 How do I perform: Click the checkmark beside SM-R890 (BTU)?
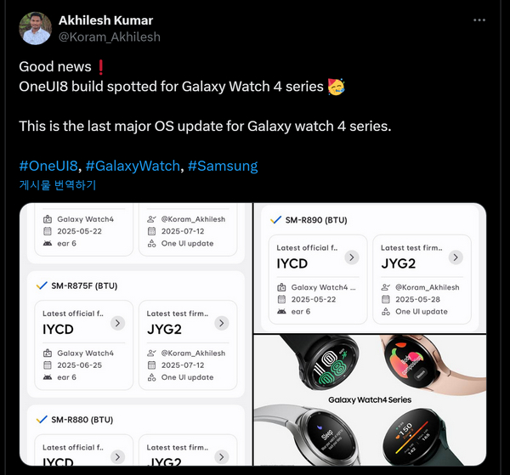(x=275, y=220)
